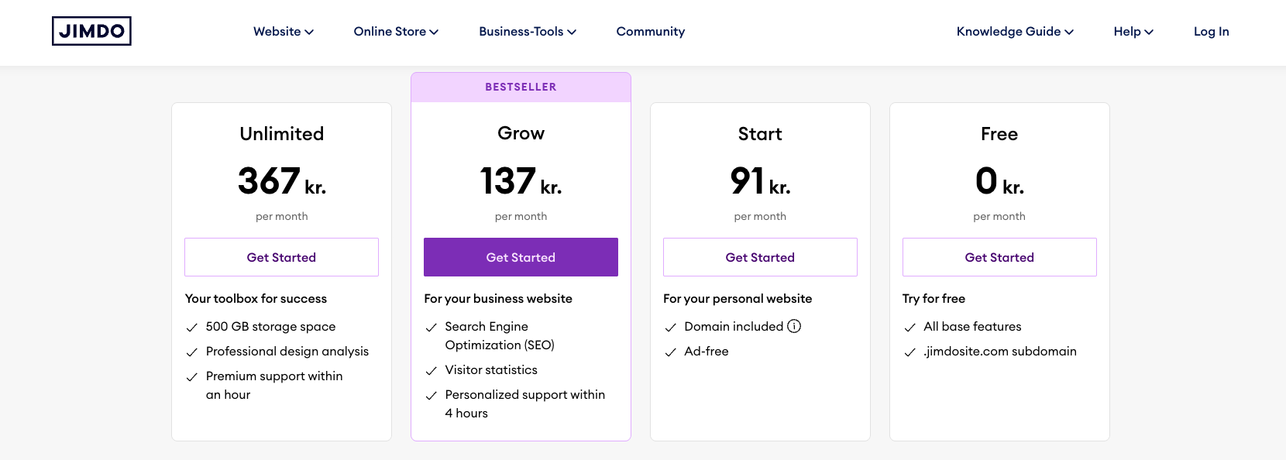Viewport: 1286px width, 460px height.
Task: Click checkmark beside Ad-free feature
Action: click(670, 352)
